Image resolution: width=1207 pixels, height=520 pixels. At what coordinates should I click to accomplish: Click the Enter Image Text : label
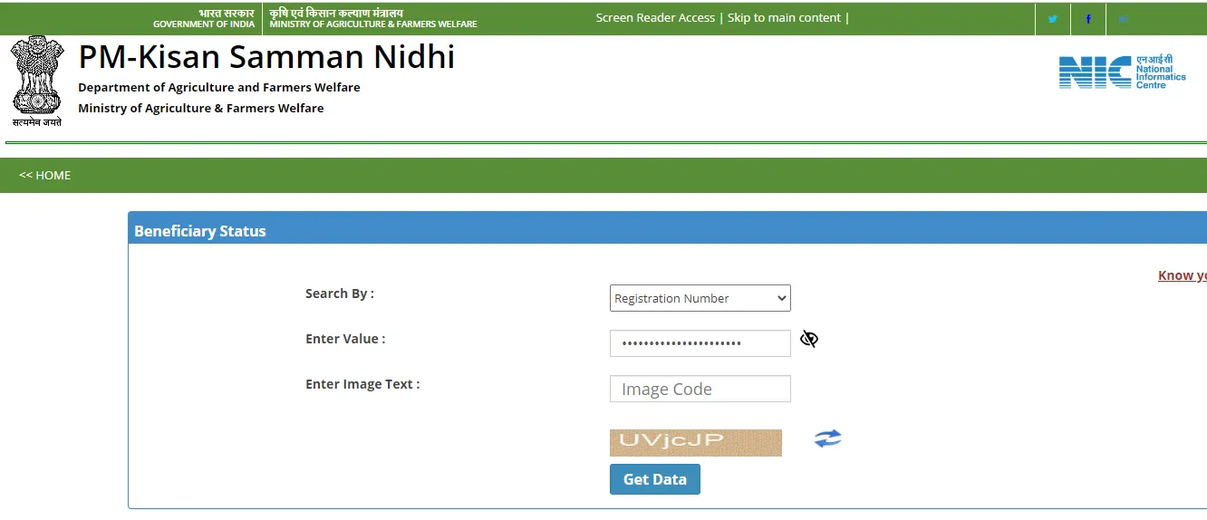[362, 384]
